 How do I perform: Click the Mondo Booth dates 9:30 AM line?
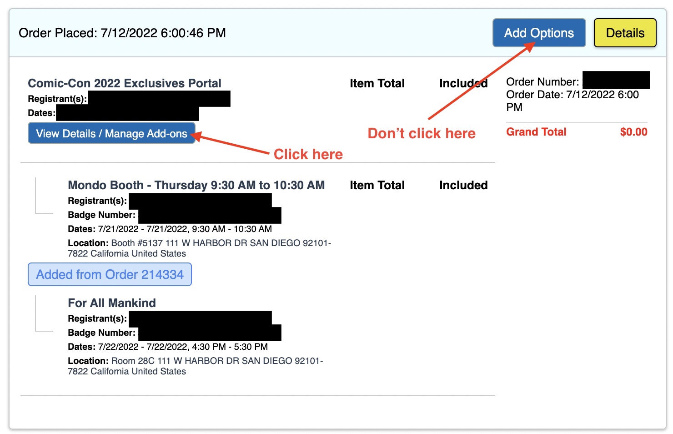pos(170,229)
